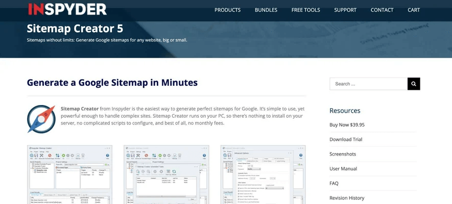
Task: Open the Scheduled Tasks screenshot thumbnail
Action: coord(166,174)
